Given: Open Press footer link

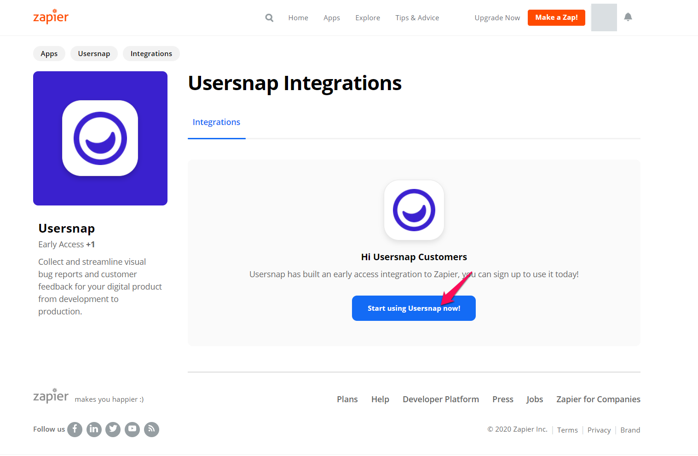Looking at the screenshot, I should (503, 399).
